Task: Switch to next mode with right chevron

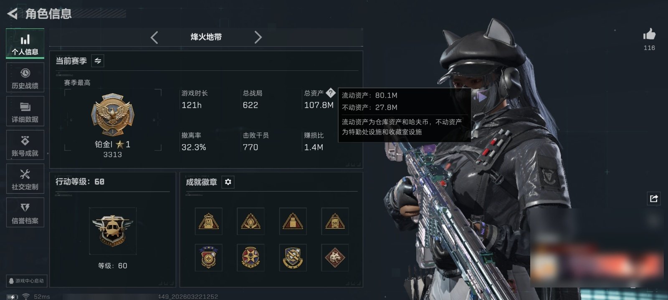Action: (x=258, y=37)
